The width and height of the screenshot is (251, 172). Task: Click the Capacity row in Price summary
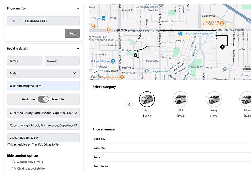(172, 139)
